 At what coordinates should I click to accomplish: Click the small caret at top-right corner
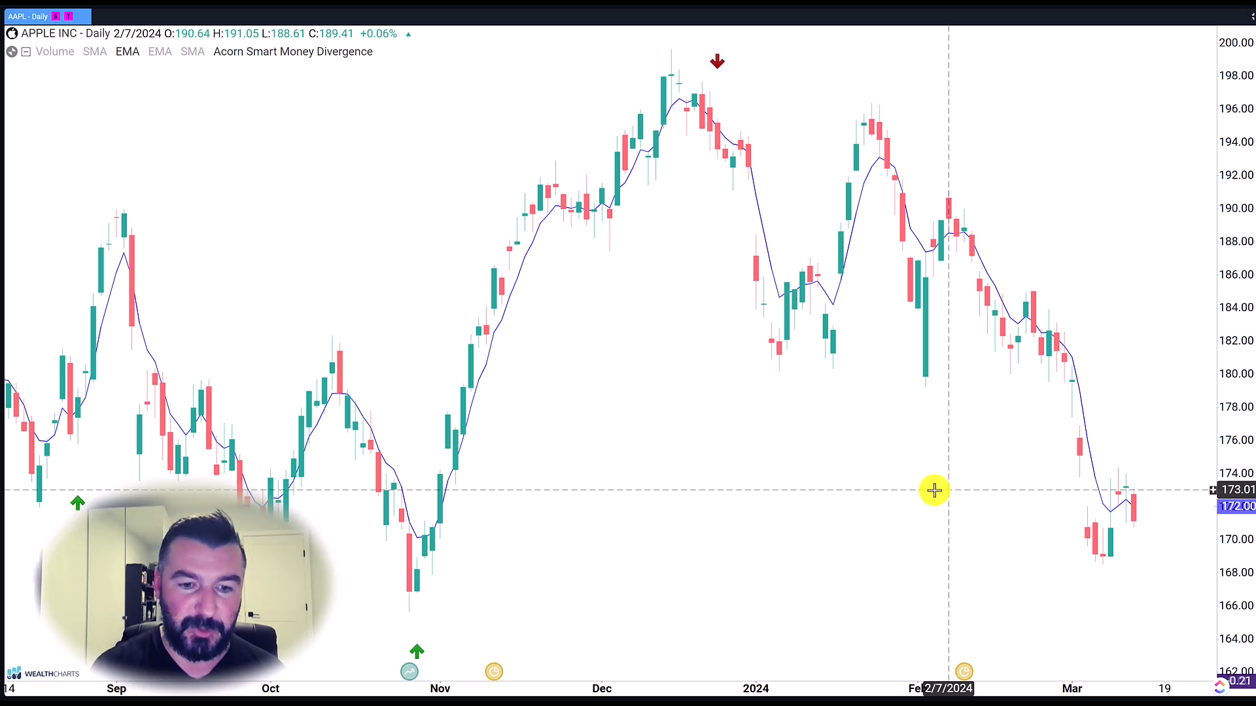1252,16
